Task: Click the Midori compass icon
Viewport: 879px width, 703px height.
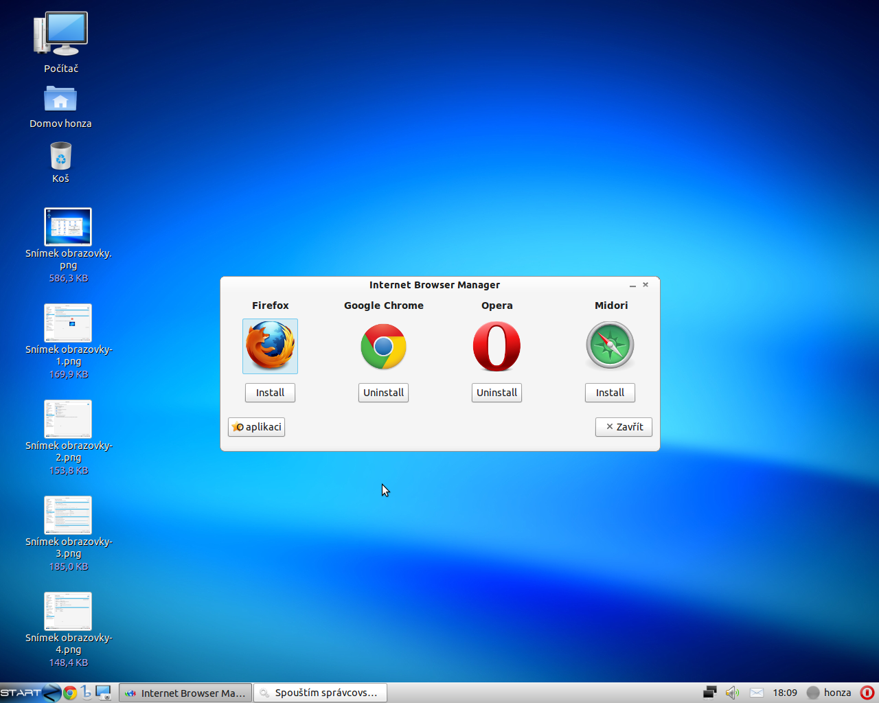Action: tap(610, 345)
